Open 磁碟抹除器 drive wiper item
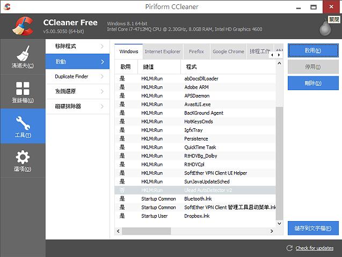342x257 pixels. [x=77, y=106]
